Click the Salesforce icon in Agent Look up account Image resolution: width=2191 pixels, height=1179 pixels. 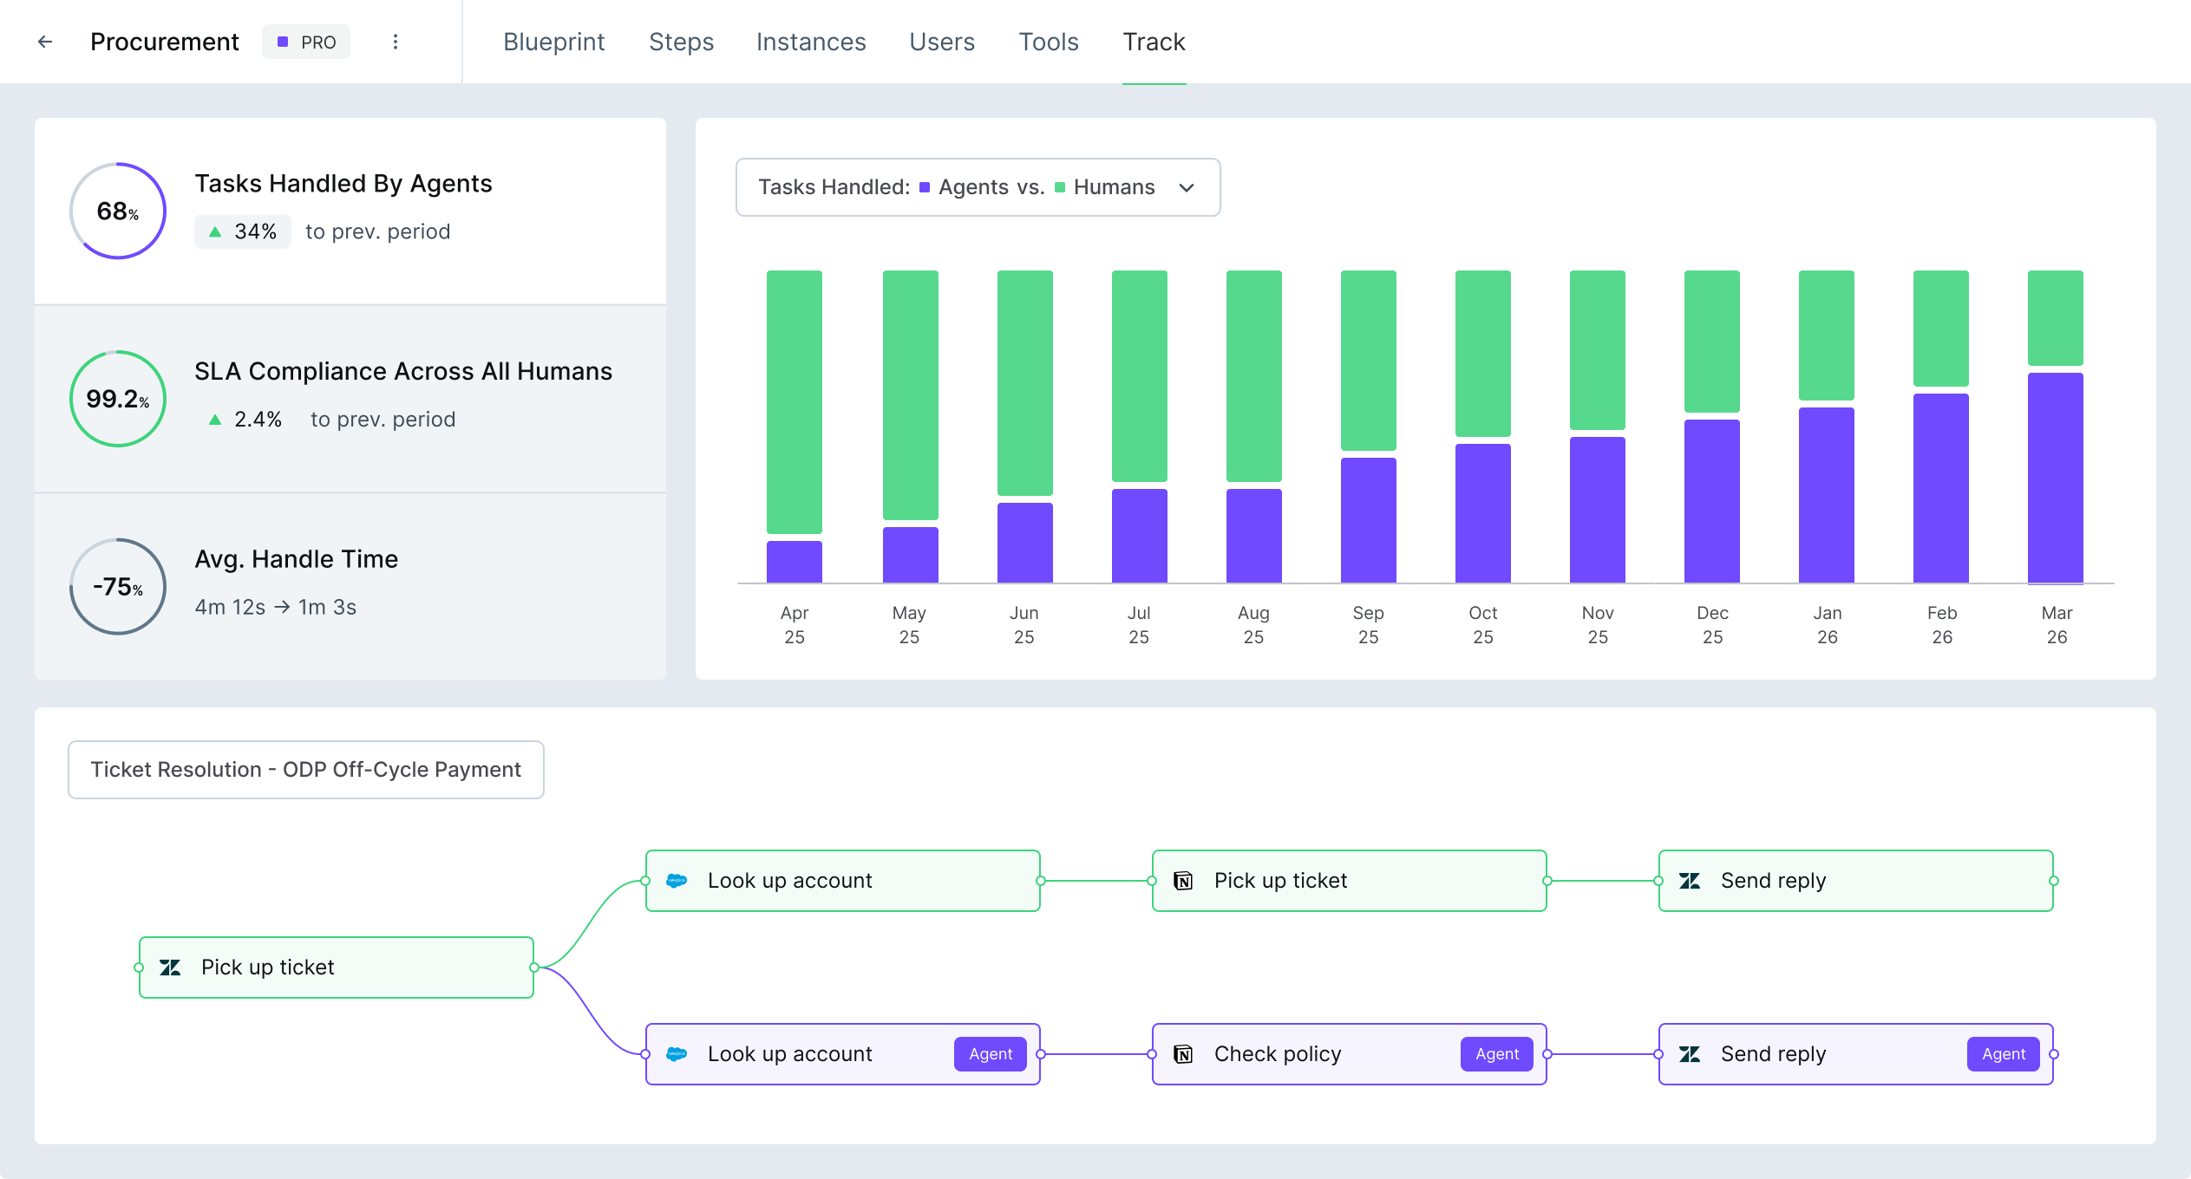tap(677, 1054)
